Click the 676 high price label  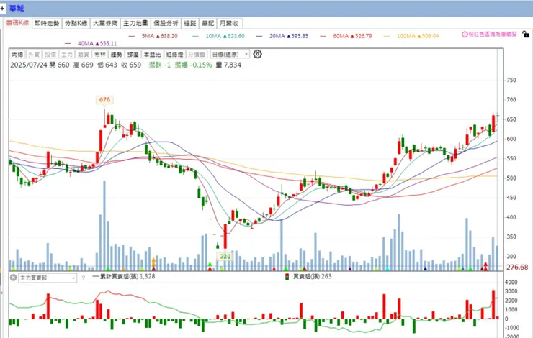[104, 99]
